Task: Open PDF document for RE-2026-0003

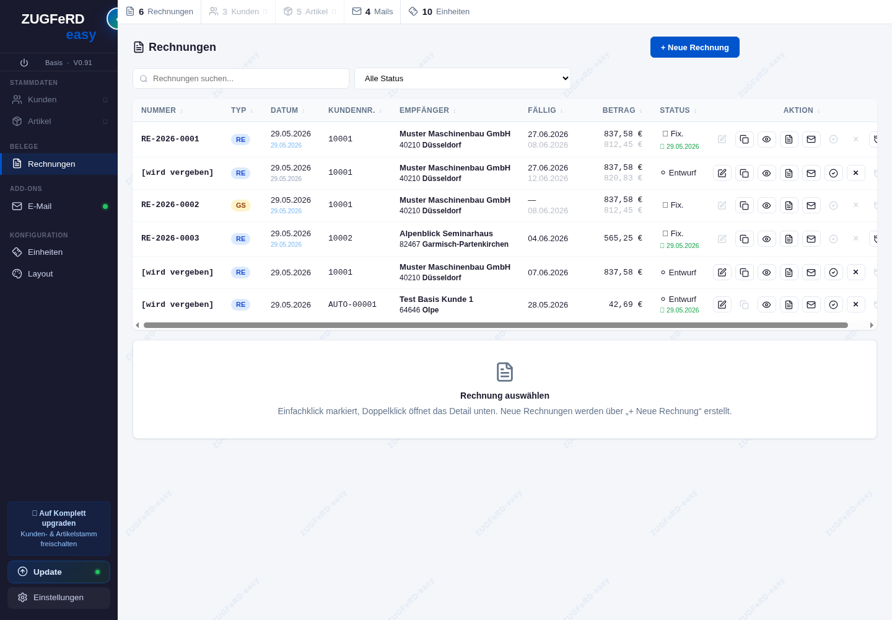Action: pos(789,239)
